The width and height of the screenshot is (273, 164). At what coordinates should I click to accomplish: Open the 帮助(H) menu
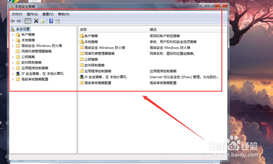(x=64, y=14)
